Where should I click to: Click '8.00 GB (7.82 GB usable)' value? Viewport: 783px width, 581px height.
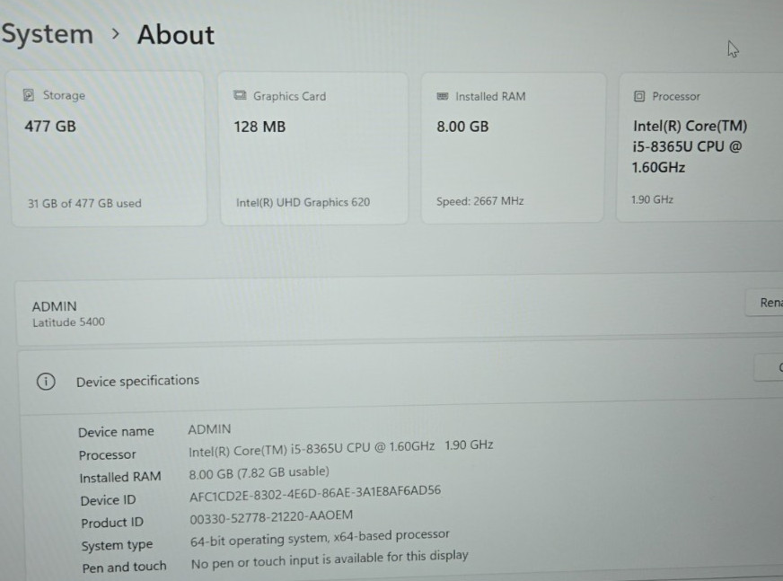259,472
